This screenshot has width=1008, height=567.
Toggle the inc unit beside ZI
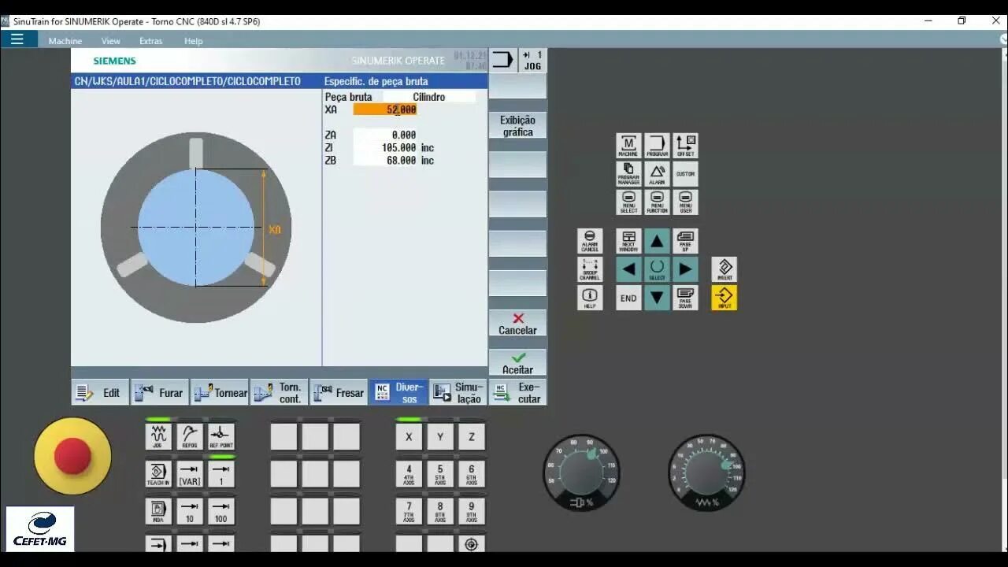pos(428,148)
